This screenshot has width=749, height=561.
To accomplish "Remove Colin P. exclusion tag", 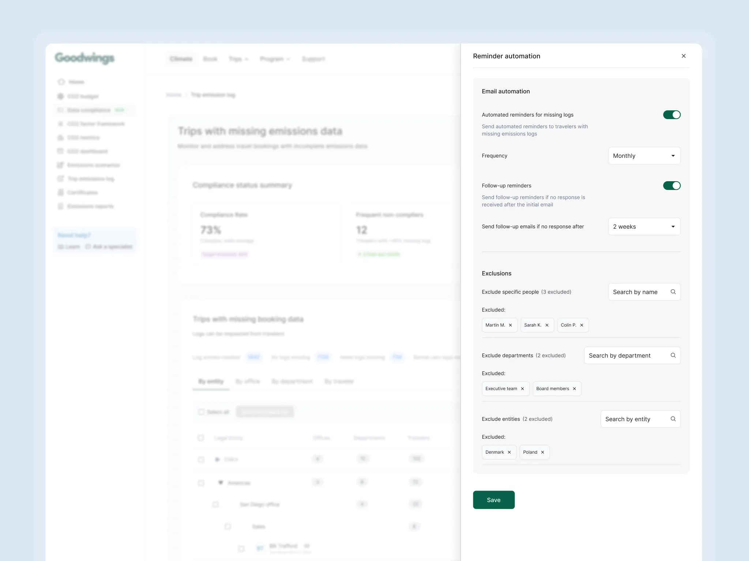I will tap(581, 325).
